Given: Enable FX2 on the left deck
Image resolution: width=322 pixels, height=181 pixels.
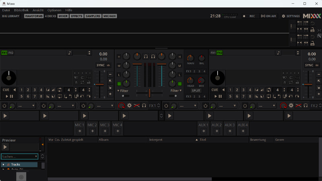Looking at the screenshot, I should click(11, 53).
